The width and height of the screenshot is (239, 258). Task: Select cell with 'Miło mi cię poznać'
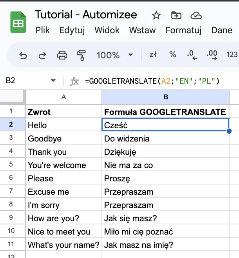pos(166,231)
